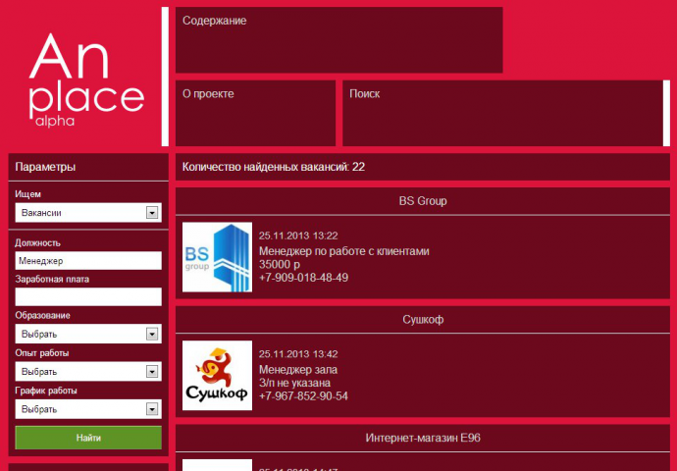Expand the Образование dropdown

[x=88, y=334]
